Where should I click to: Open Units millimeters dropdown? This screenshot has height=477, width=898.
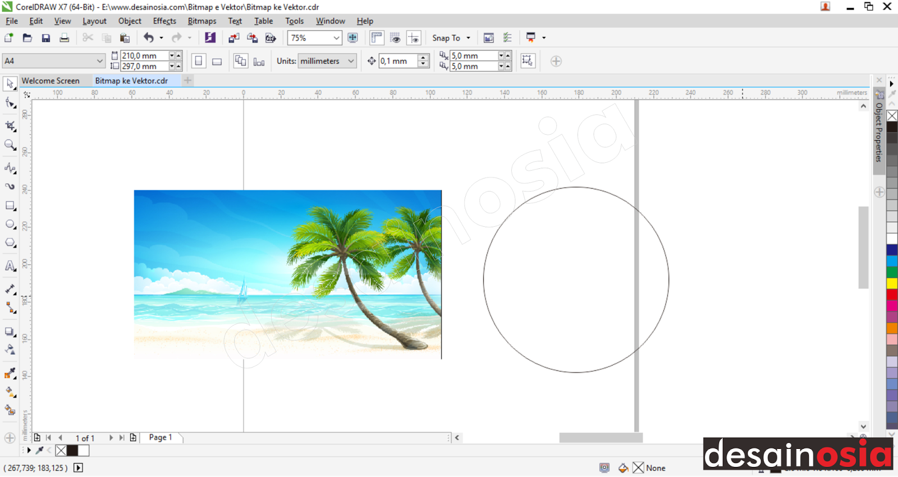pyautogui.click(x=351, y=61)
